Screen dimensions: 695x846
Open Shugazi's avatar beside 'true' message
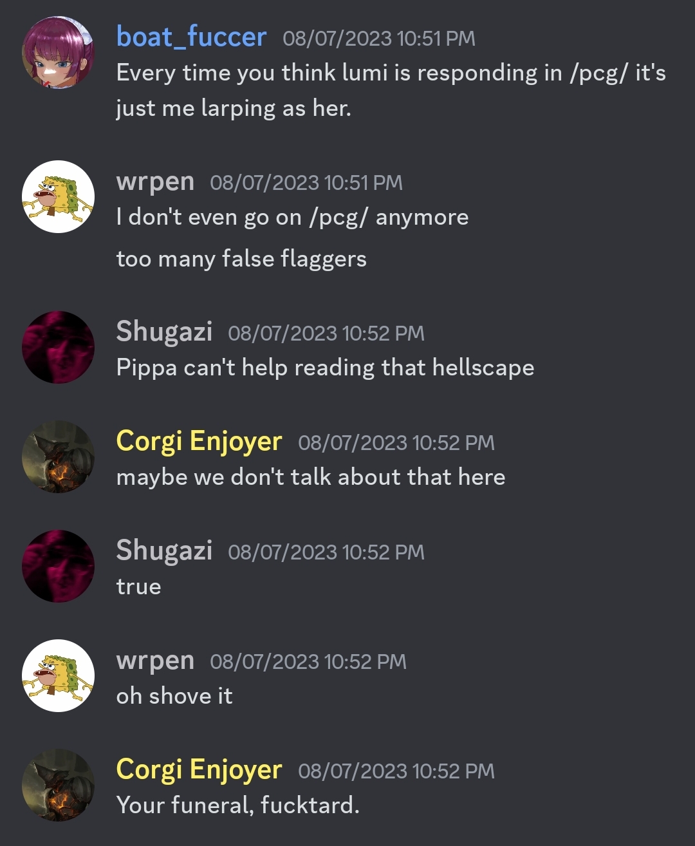58,566
